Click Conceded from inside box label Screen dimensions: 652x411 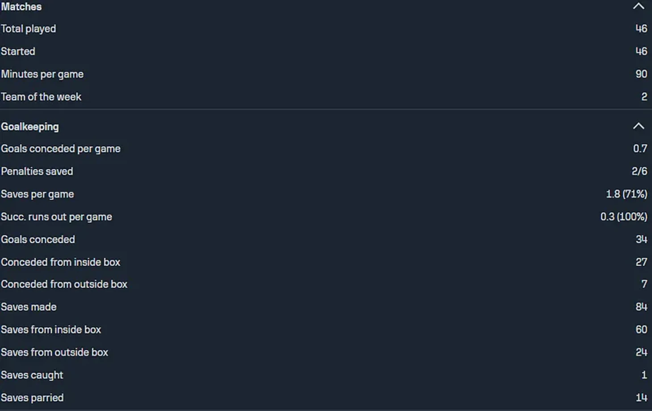click(61, 262)
